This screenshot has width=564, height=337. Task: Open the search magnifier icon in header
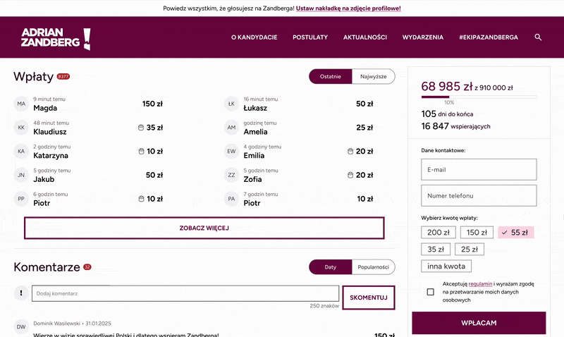click(538, 37)
